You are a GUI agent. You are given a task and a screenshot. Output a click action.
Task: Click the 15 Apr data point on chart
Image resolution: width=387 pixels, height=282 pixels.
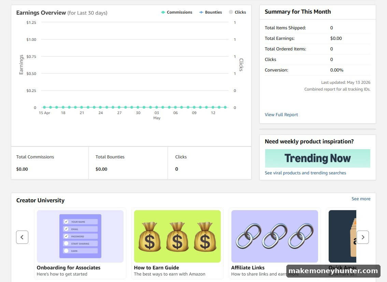click(x=44, y=107)
